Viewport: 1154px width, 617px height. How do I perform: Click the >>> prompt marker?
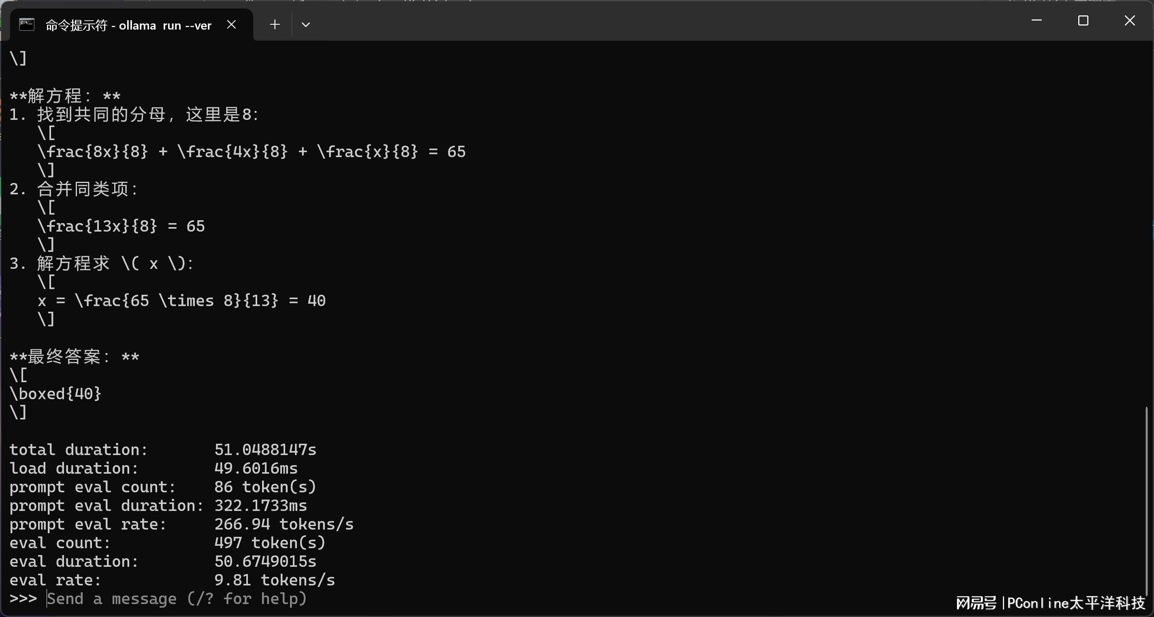tap(23, 599)
